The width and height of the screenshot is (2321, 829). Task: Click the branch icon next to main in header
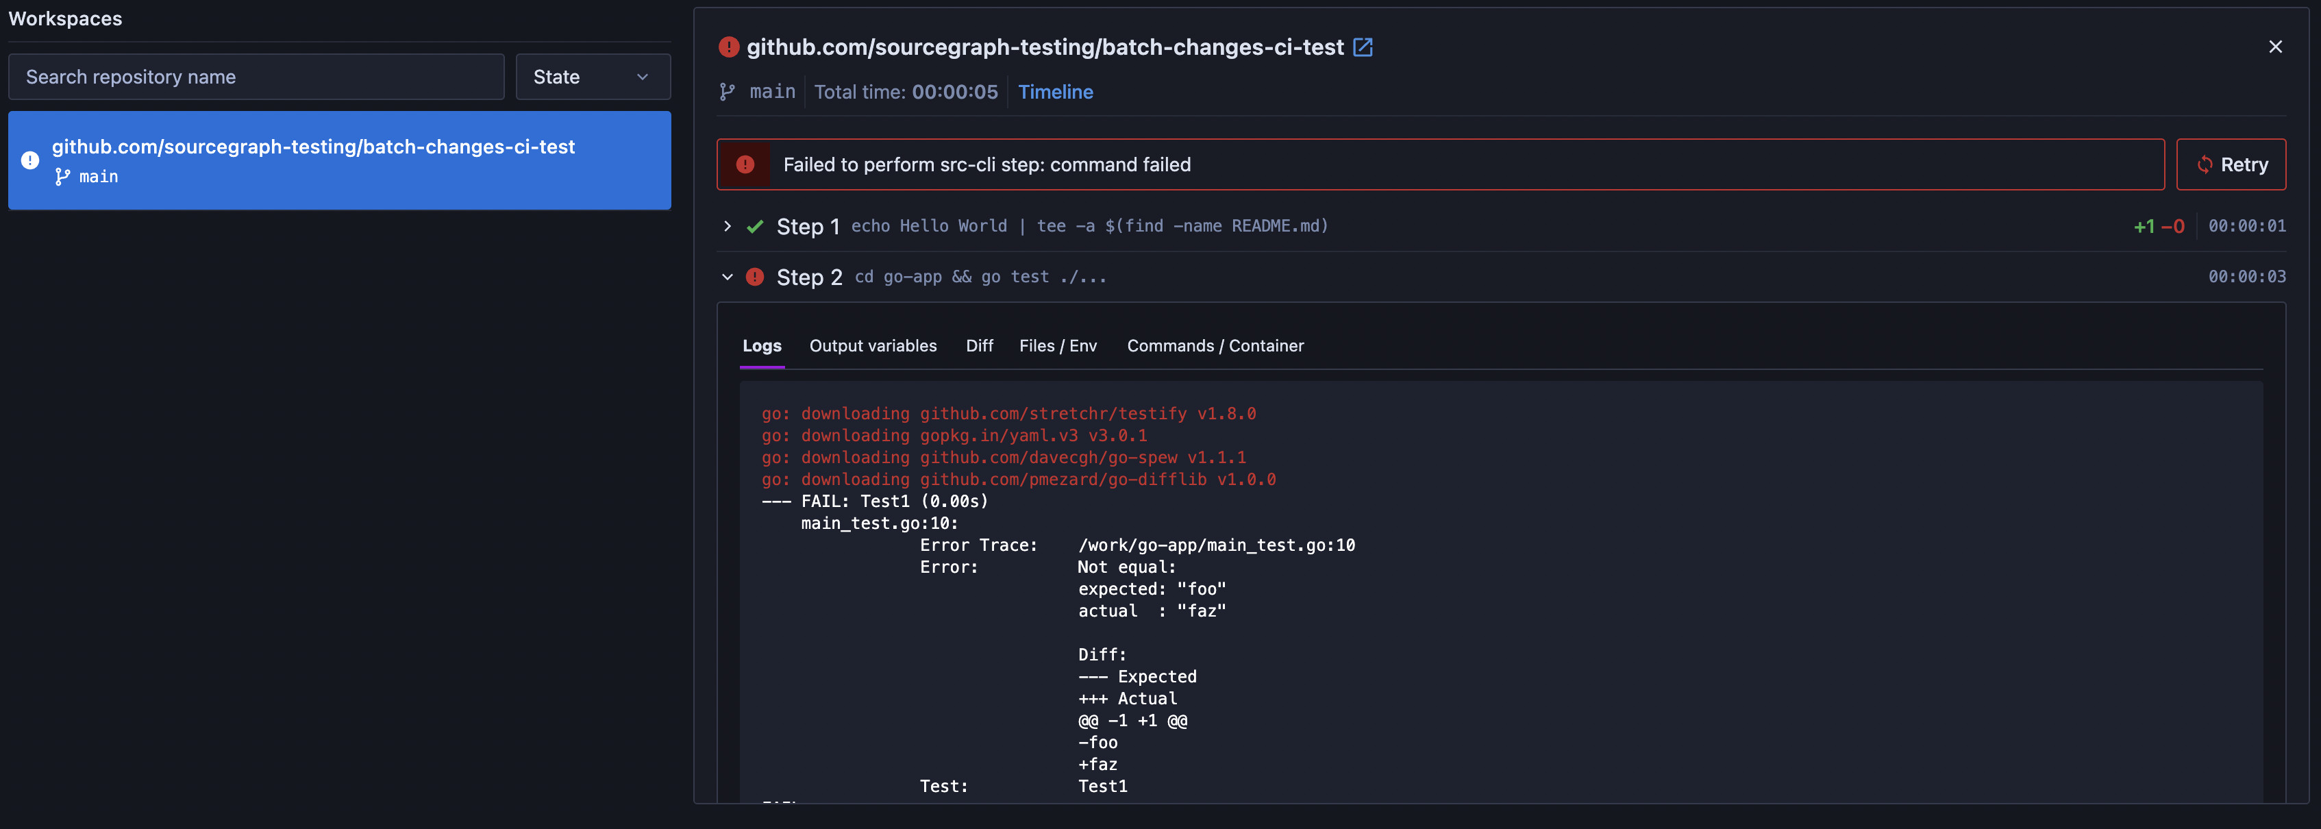click(727, 92)
